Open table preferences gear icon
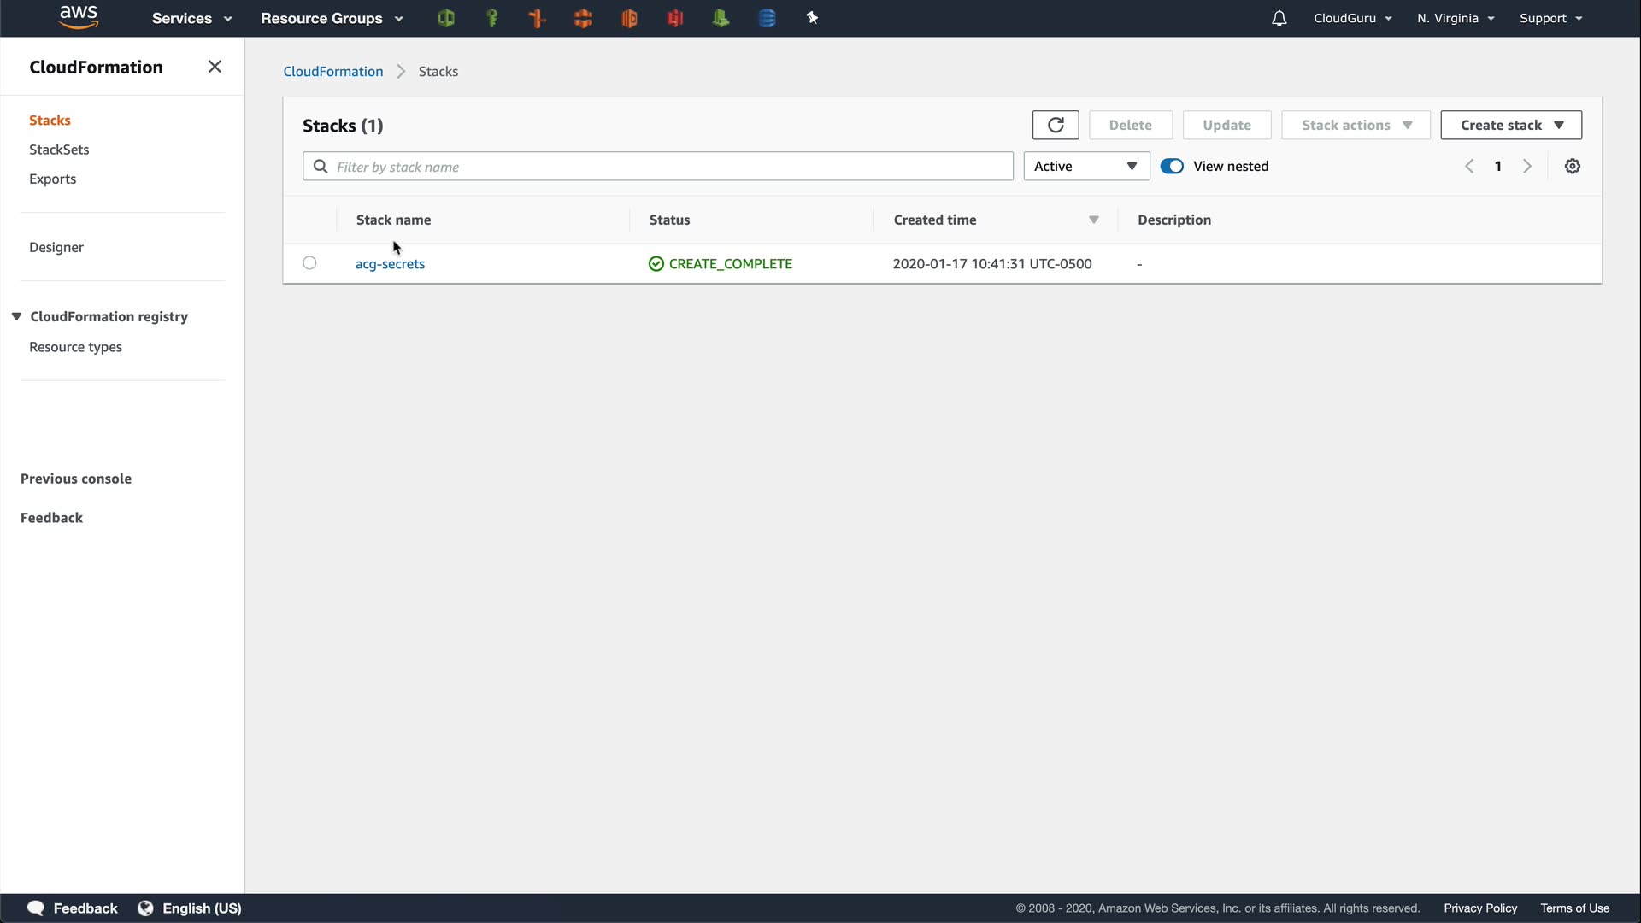Image resolution: width=1641 pixels, height=923 pixels. [1572, 167]
